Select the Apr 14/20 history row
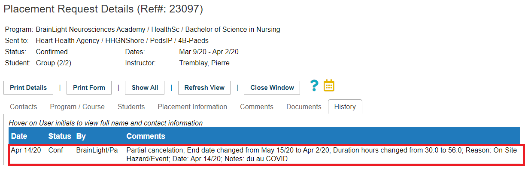This screenshot has width=528, height=171. 266,155
